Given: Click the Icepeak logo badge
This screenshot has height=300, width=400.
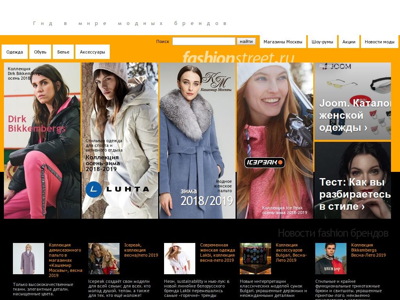Looking at the screenshot, I should (264, 163).
